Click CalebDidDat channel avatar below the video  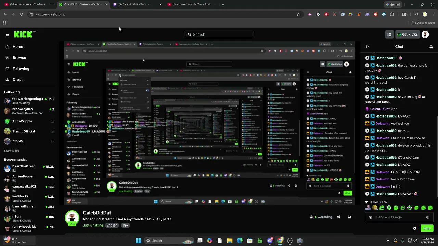coord(72,218)
